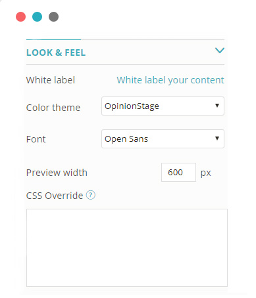Open the Color theme OpinionStage dropdown

click(x=163, y=106)
